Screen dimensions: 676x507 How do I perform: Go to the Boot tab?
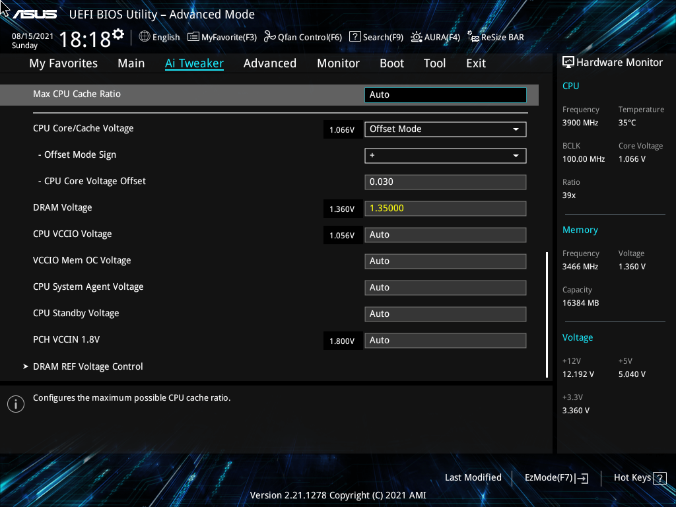pyautogui.click(x=392, y=63)
